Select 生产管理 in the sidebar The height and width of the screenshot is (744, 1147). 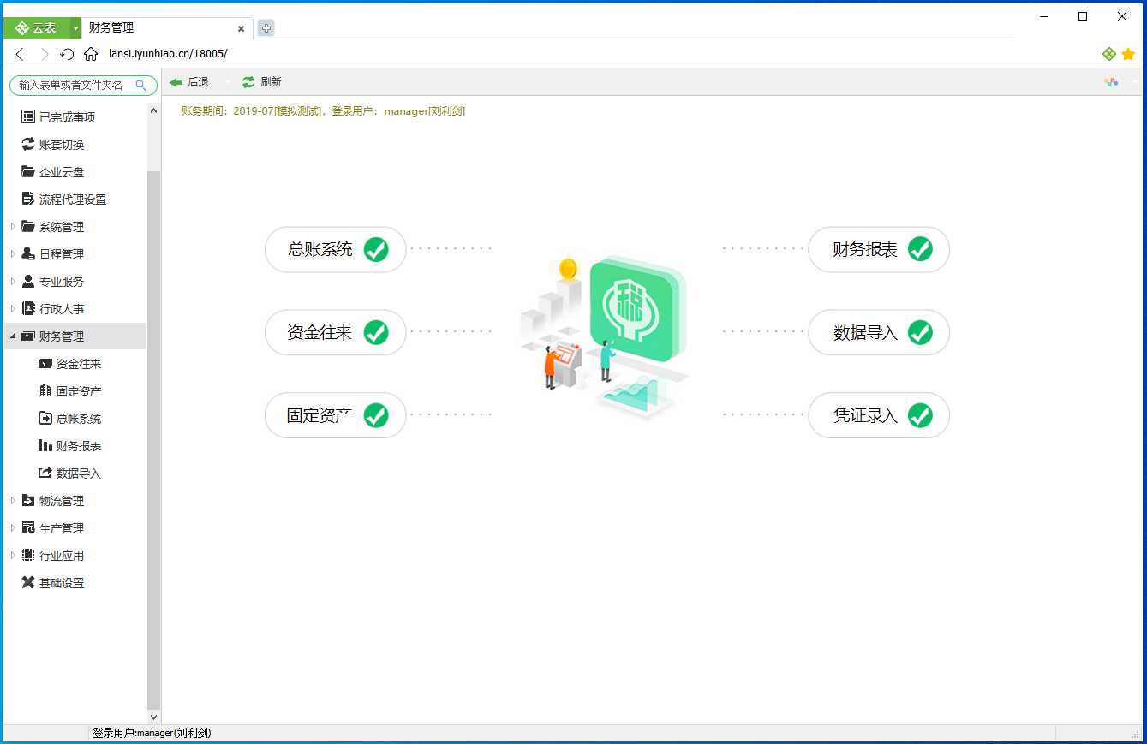click(62, 528)
